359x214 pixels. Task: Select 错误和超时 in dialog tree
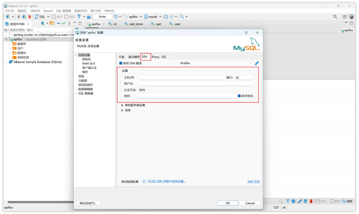coord(85,85)
